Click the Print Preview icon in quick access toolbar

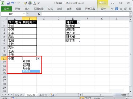34,3
